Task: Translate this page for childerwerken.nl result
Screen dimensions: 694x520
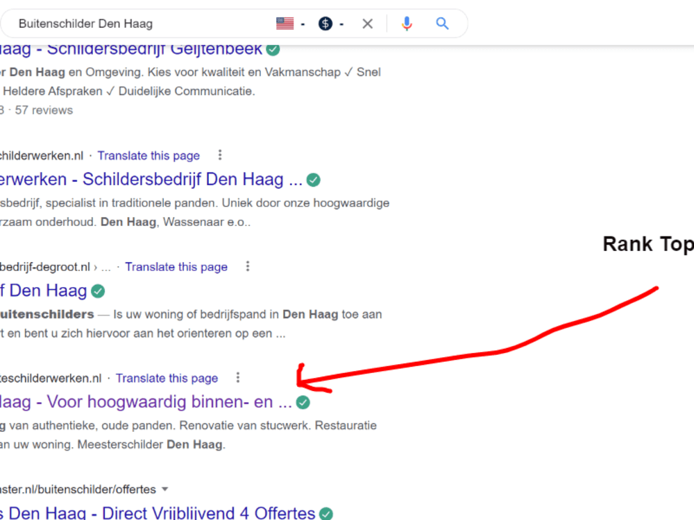Action: coord(149,155)
